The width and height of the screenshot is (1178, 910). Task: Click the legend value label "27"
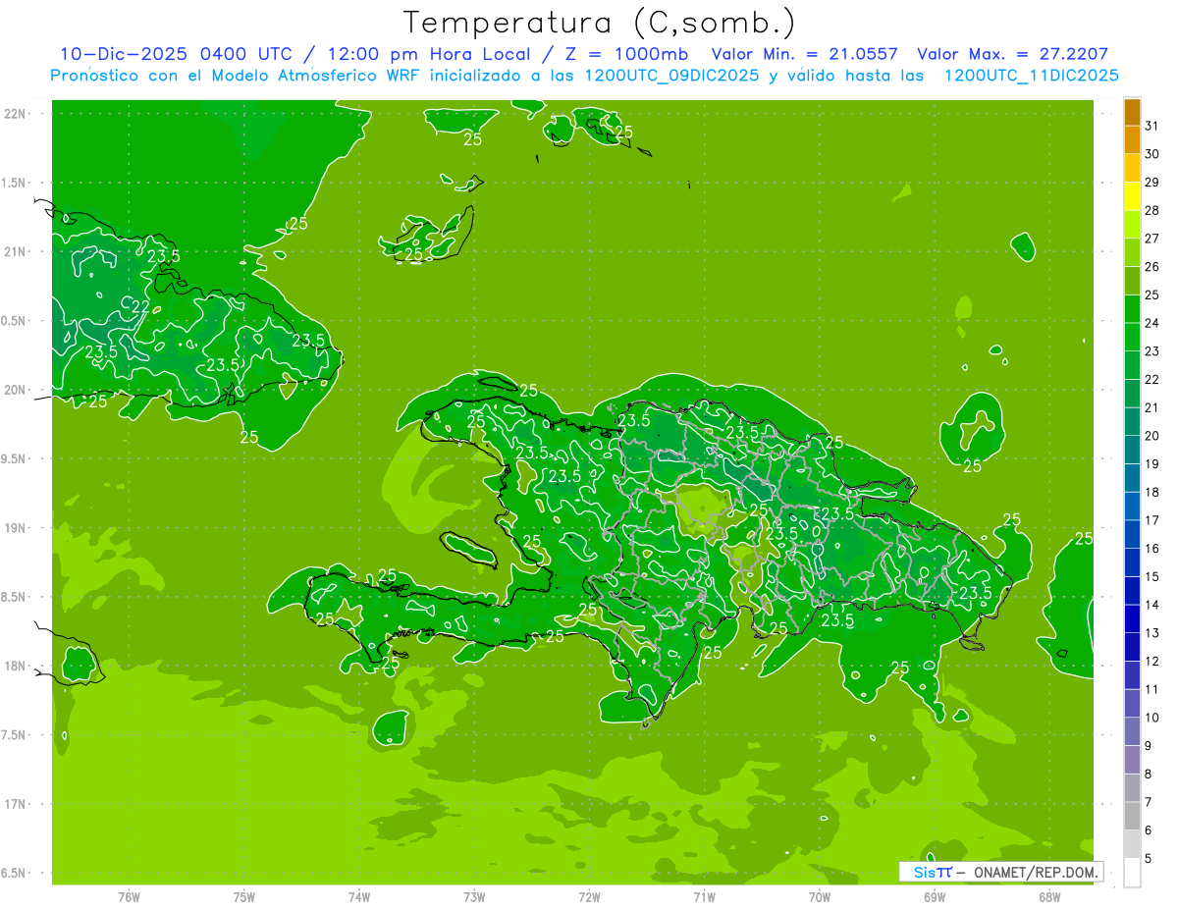pyautogui.click(x=1152, y=239)
